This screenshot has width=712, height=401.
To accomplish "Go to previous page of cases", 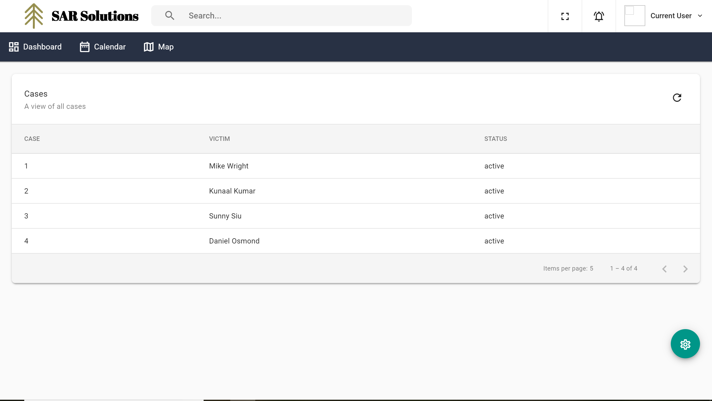I will (665, 268).
